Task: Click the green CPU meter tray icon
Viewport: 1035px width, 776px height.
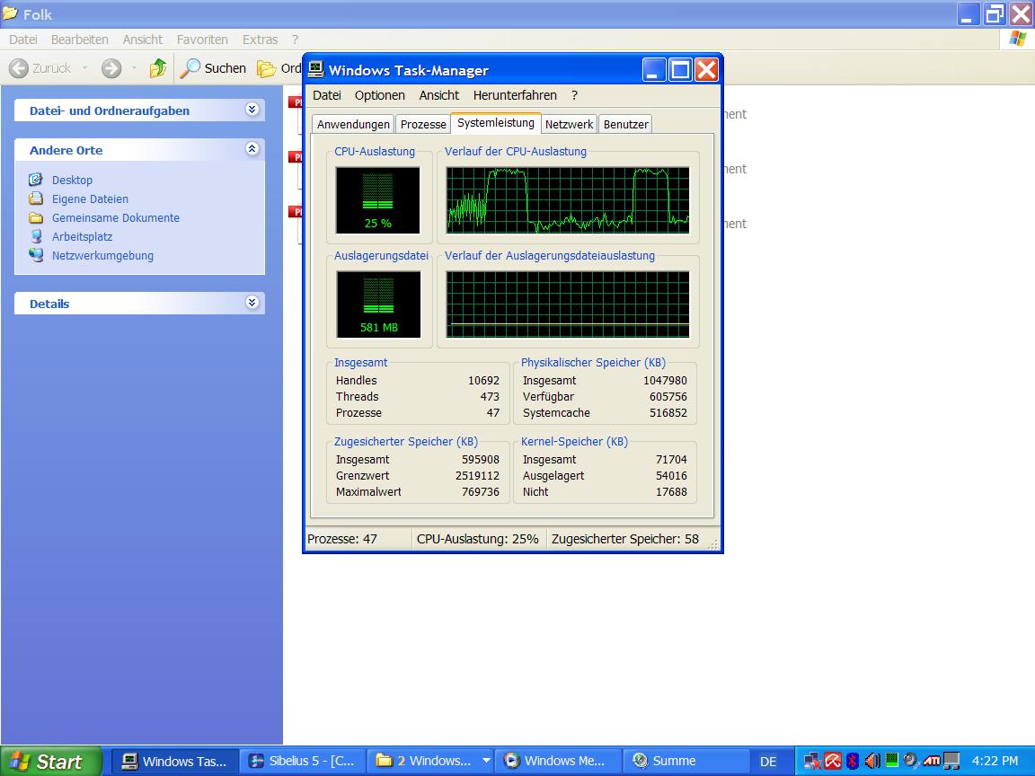Action: pos(892,760)
